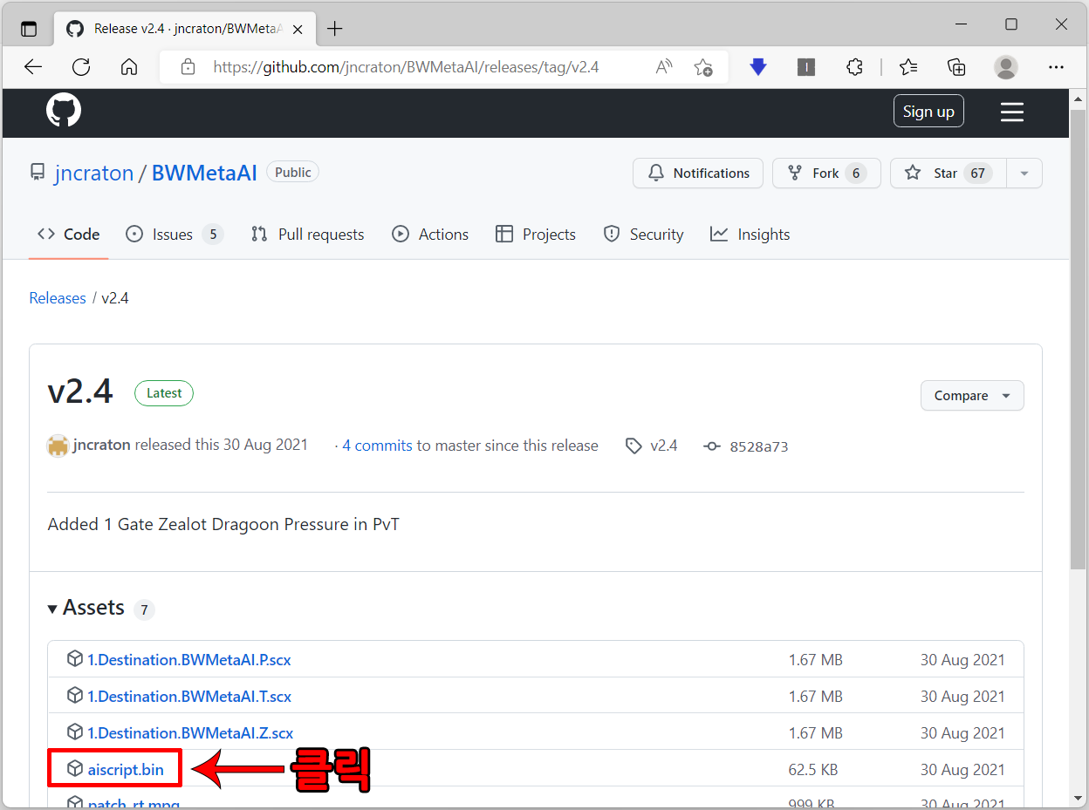Collapse the Assets section
1089x810 pixels.
coord(86,608)
